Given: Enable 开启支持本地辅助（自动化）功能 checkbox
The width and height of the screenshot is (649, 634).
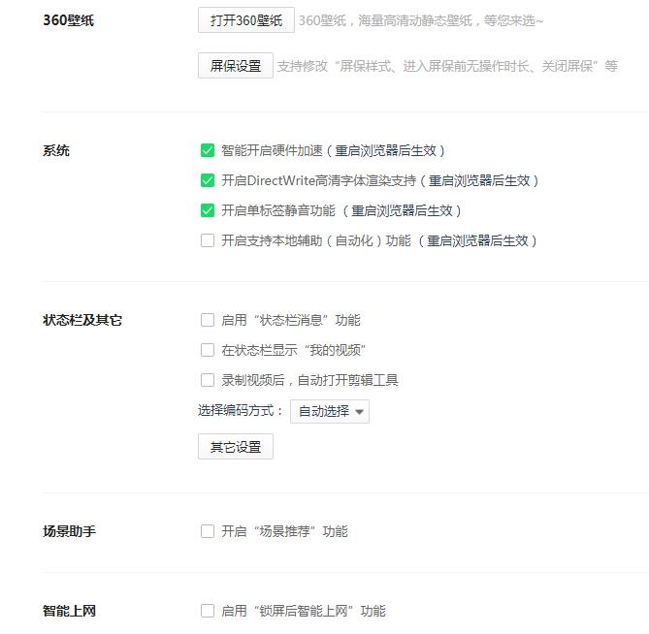Looking at the screenshot, I should [x=208, y=240].
